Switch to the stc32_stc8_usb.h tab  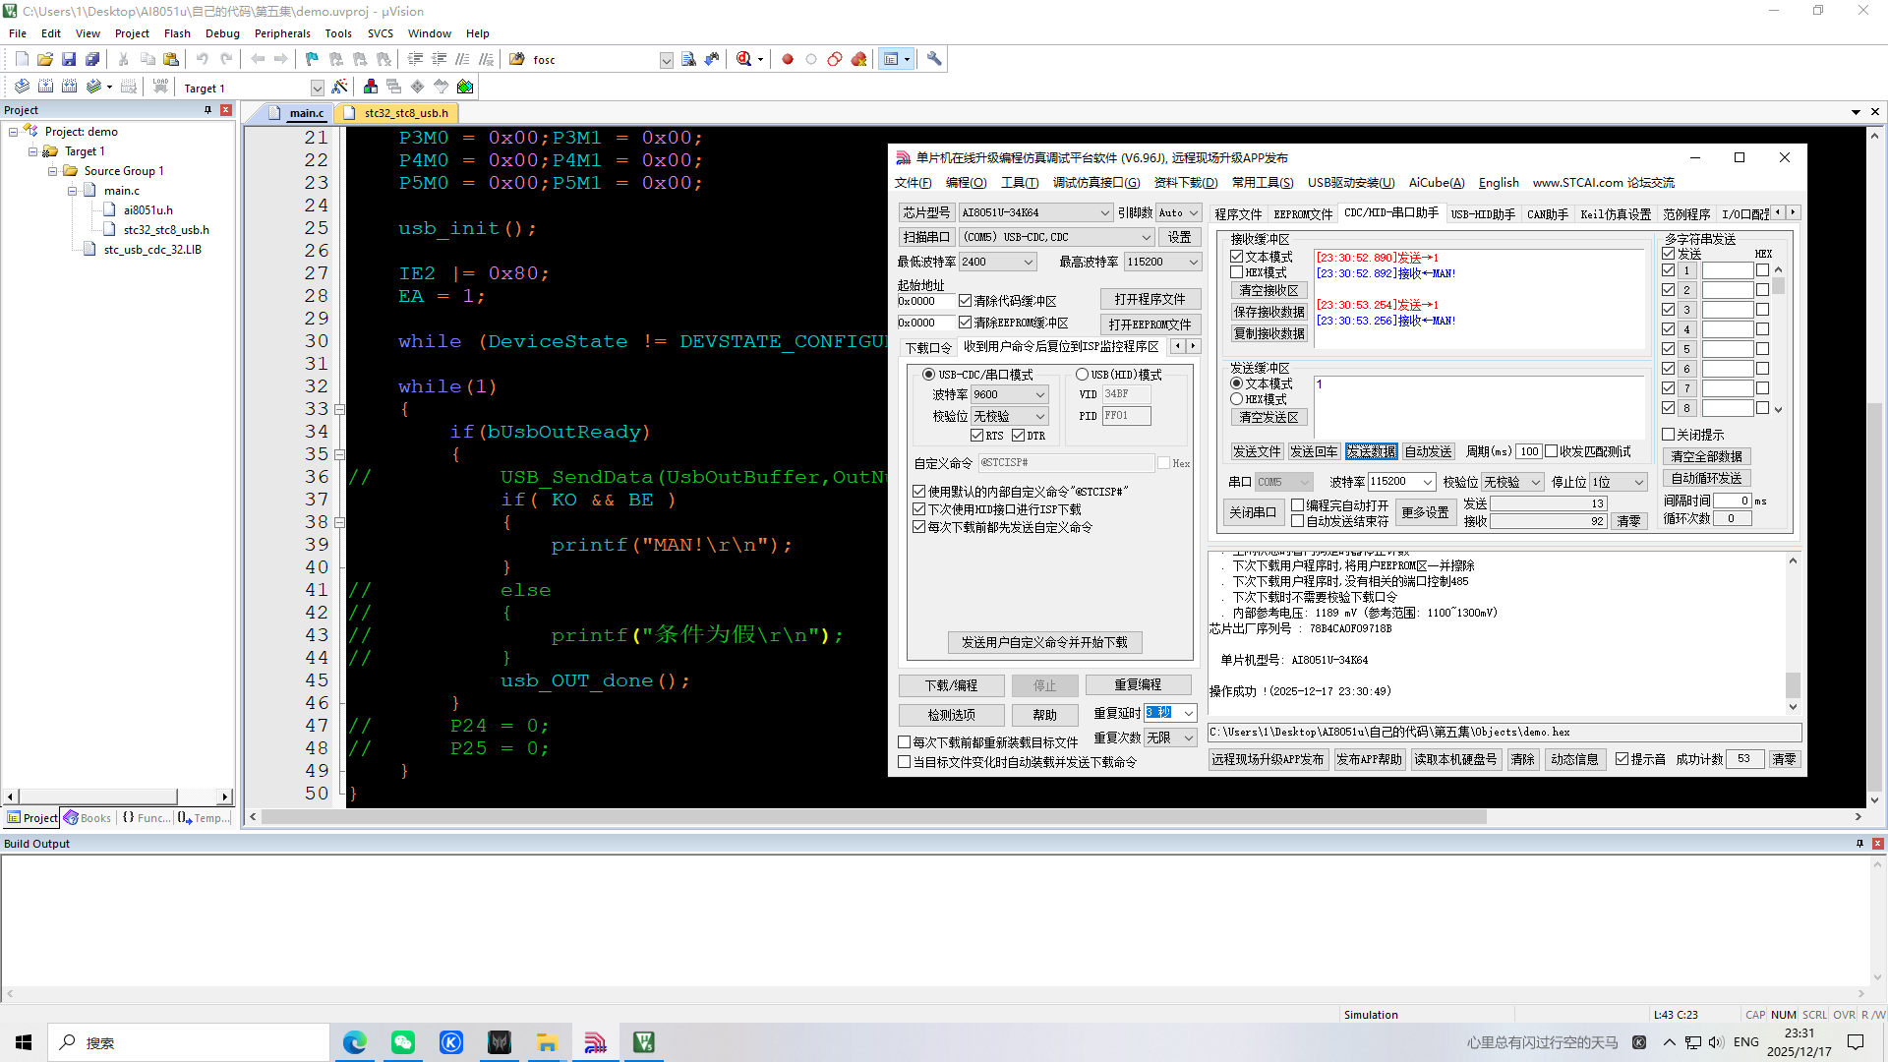[405, 113]
